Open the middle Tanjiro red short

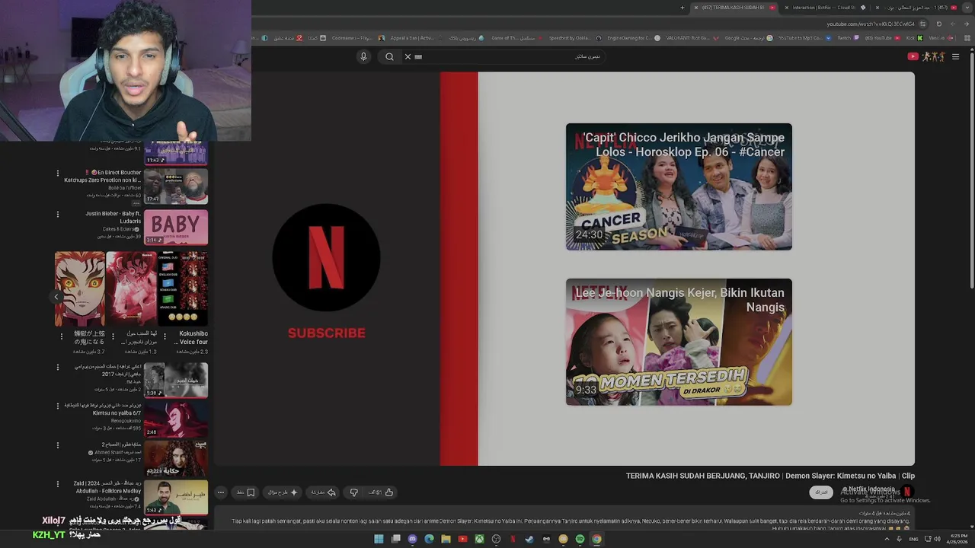click(131, 289)
